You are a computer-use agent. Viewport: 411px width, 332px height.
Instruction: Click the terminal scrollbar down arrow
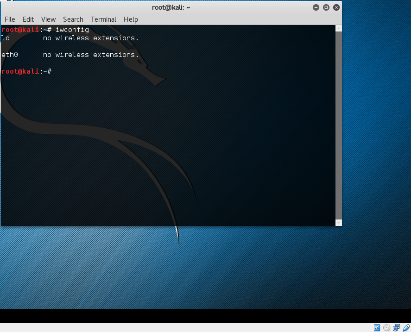tap(339, 223)
